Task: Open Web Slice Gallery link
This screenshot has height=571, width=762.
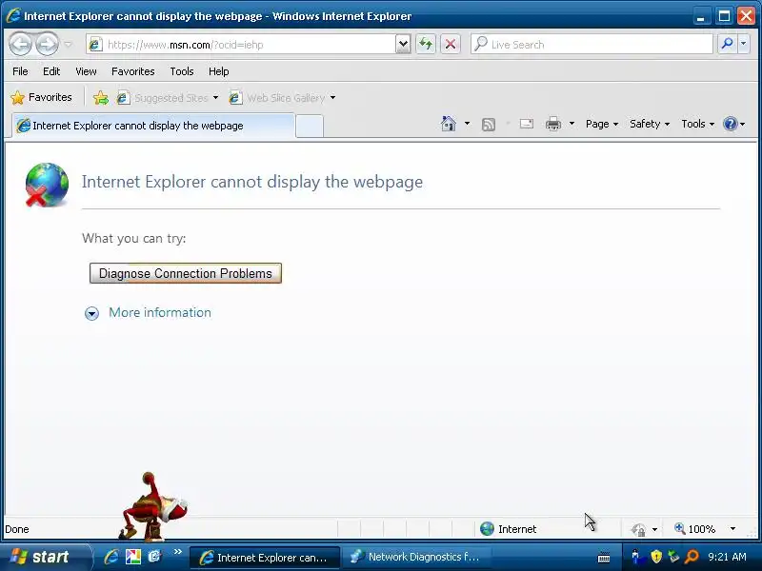Action: pyautogui.click(x=278, y=98)
